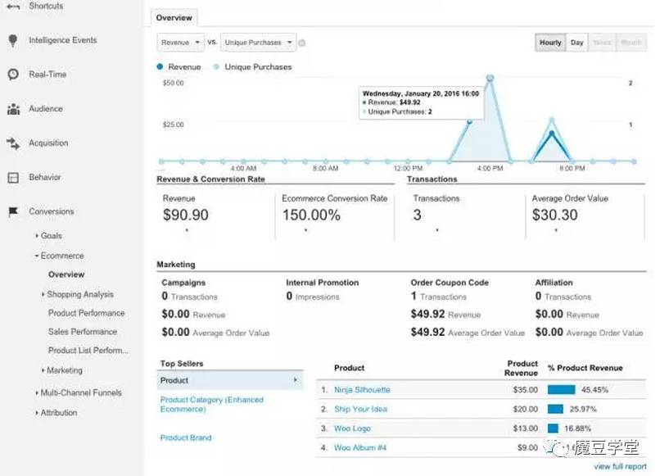The width and height of the screenshot is (660, 476).
Task: Switch to the Overview tab
Action: (174, 18)
